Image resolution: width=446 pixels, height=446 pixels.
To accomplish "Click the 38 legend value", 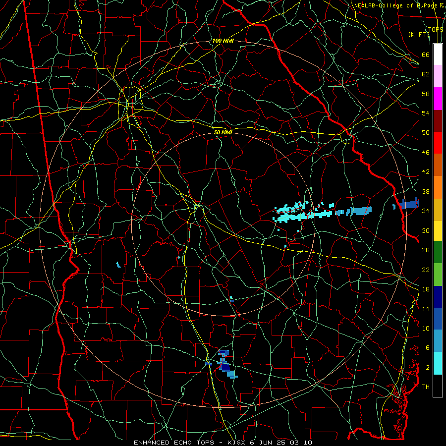I will tap(426, 191).
